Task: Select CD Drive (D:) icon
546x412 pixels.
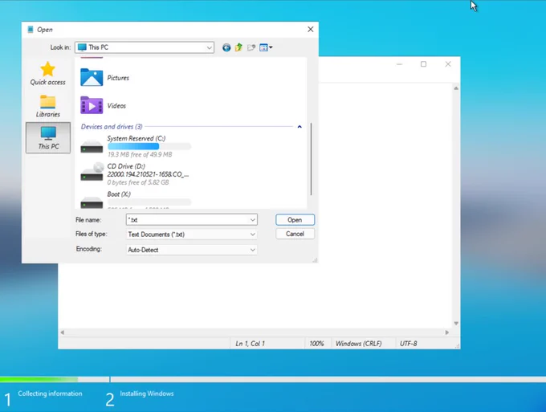Action: [x=92, y=172]
